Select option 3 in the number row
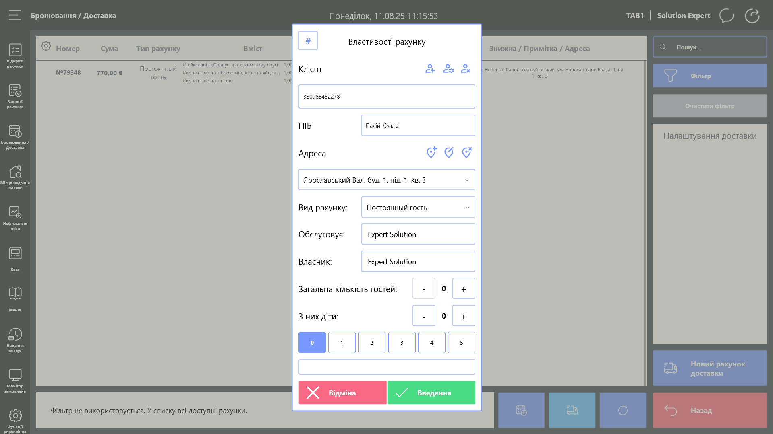 pyautogui.click(x=402, y=343)
